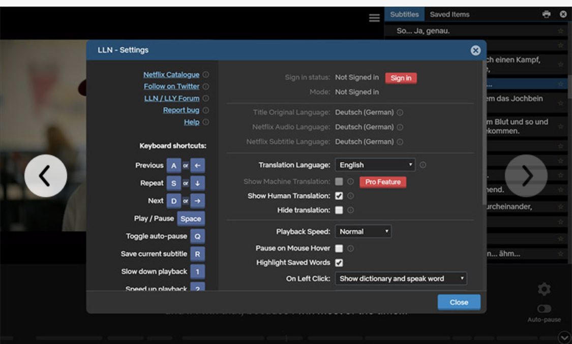Star the subtitle 'So... Ja, genau.'
The height and width of the screenshot is (344, 572).
click(560, 31)
